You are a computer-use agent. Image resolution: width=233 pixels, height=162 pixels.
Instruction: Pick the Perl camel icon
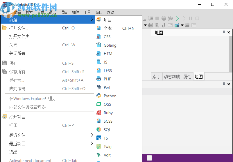point(99,87)
